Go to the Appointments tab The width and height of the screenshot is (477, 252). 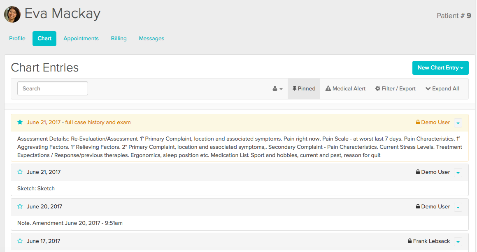coord(81,39)
